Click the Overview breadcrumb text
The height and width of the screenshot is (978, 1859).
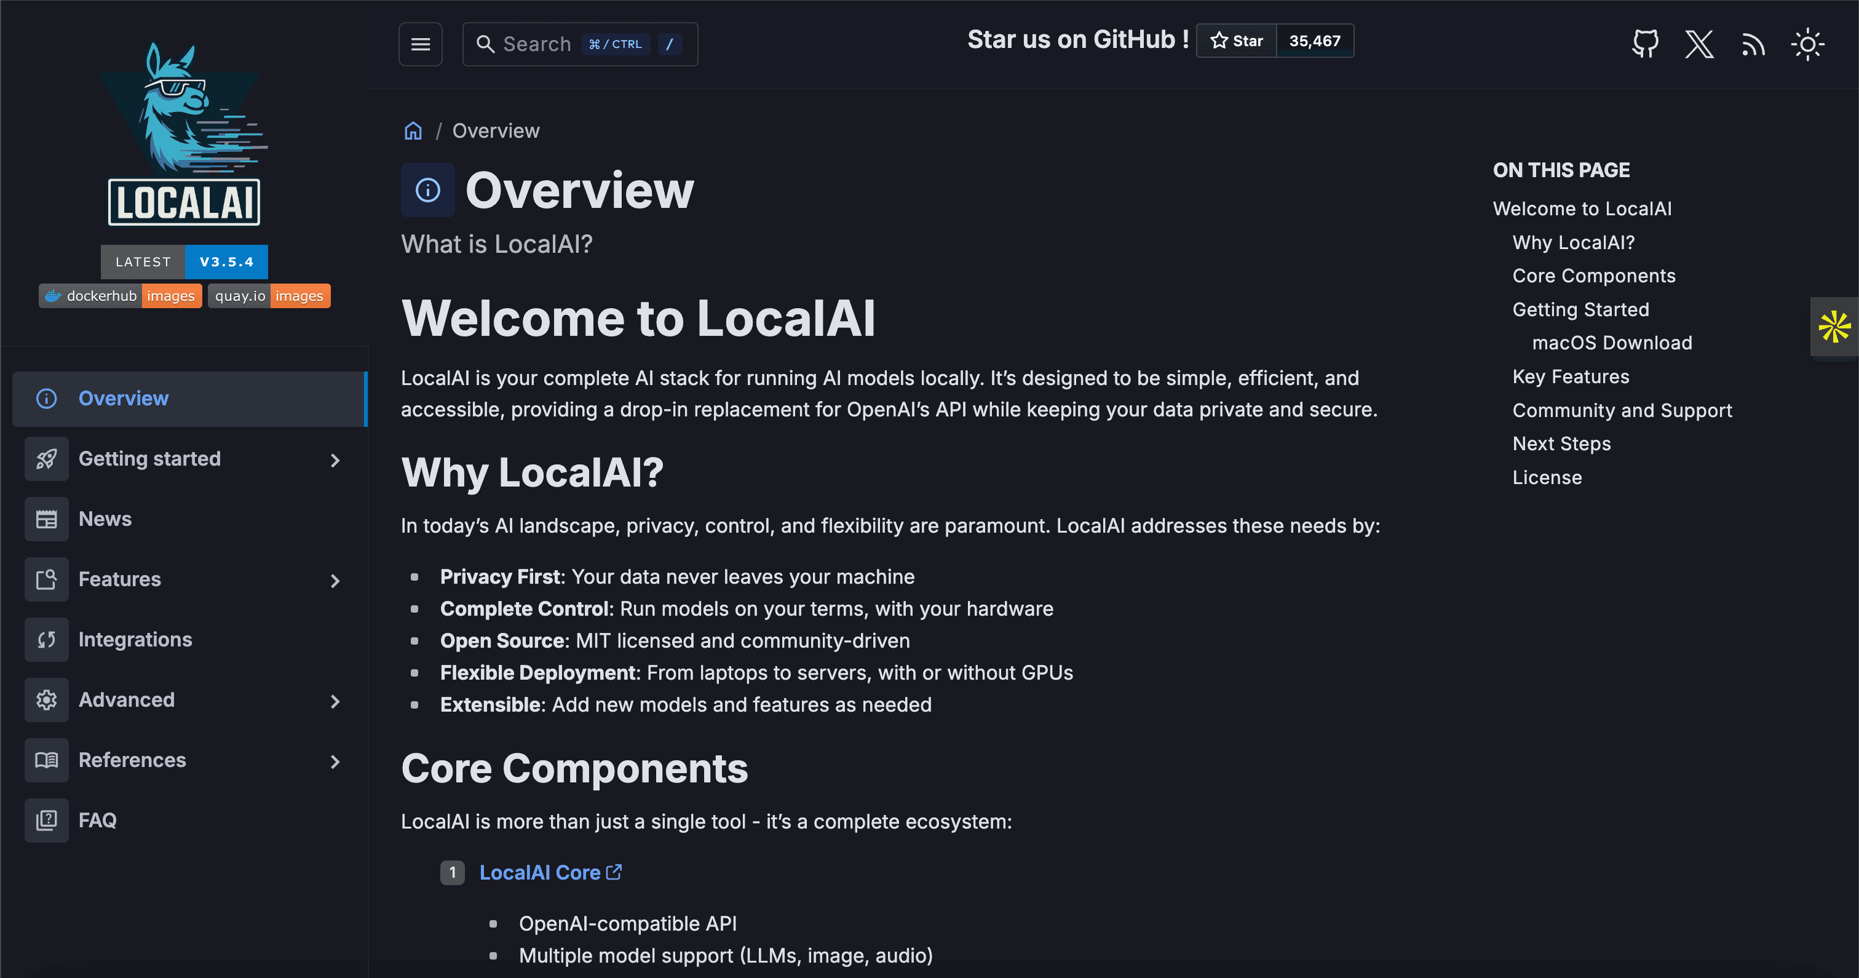(x=496, y=130)
